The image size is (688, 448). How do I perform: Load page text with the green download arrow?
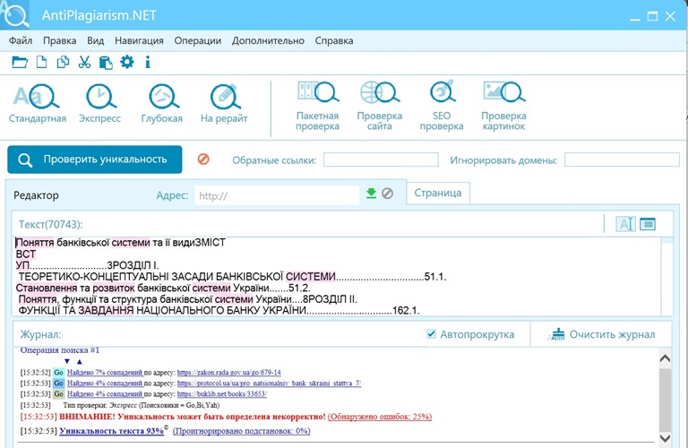(x=371, y=193)
